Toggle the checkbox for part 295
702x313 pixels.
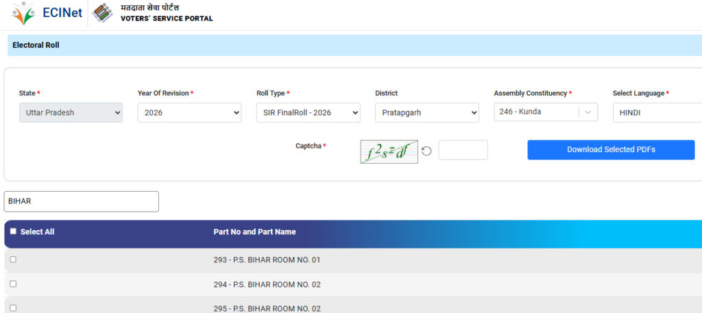[x=13, y=308]
